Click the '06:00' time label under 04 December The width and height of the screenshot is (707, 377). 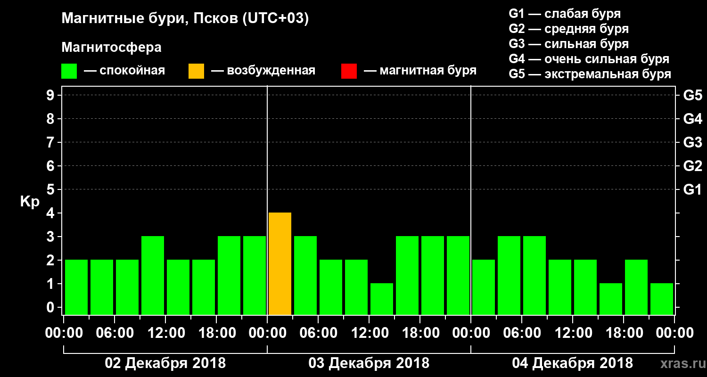[x=522, y=333]
